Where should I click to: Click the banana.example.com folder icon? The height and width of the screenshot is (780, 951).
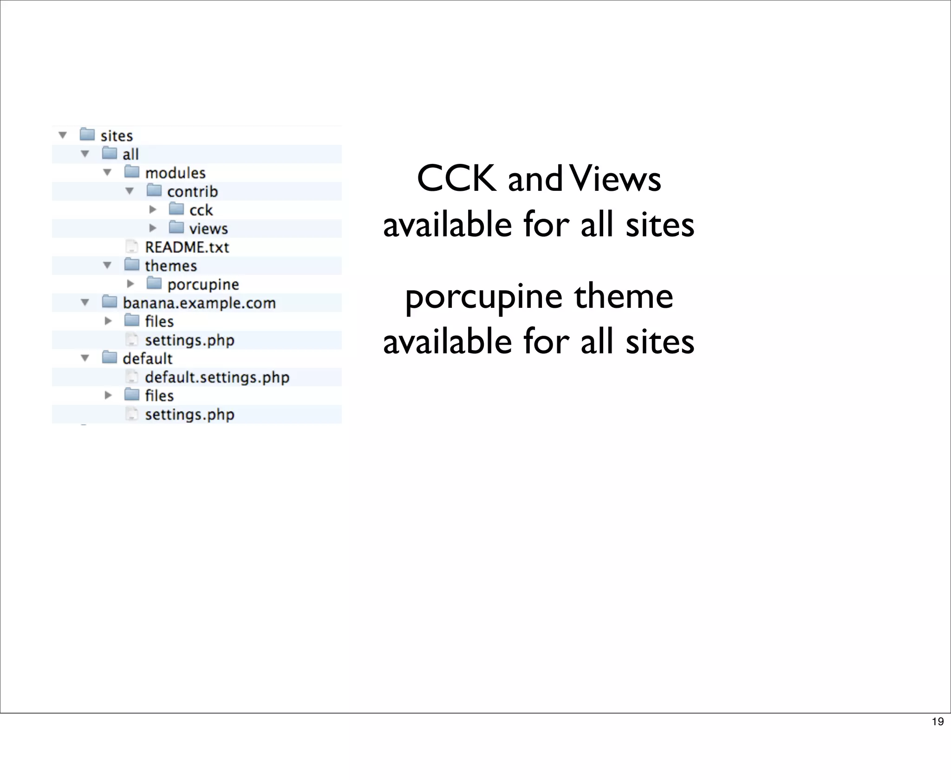point(110,302)
